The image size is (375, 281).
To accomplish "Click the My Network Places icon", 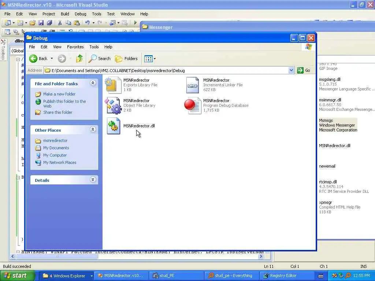I will (x=38, y=162).
